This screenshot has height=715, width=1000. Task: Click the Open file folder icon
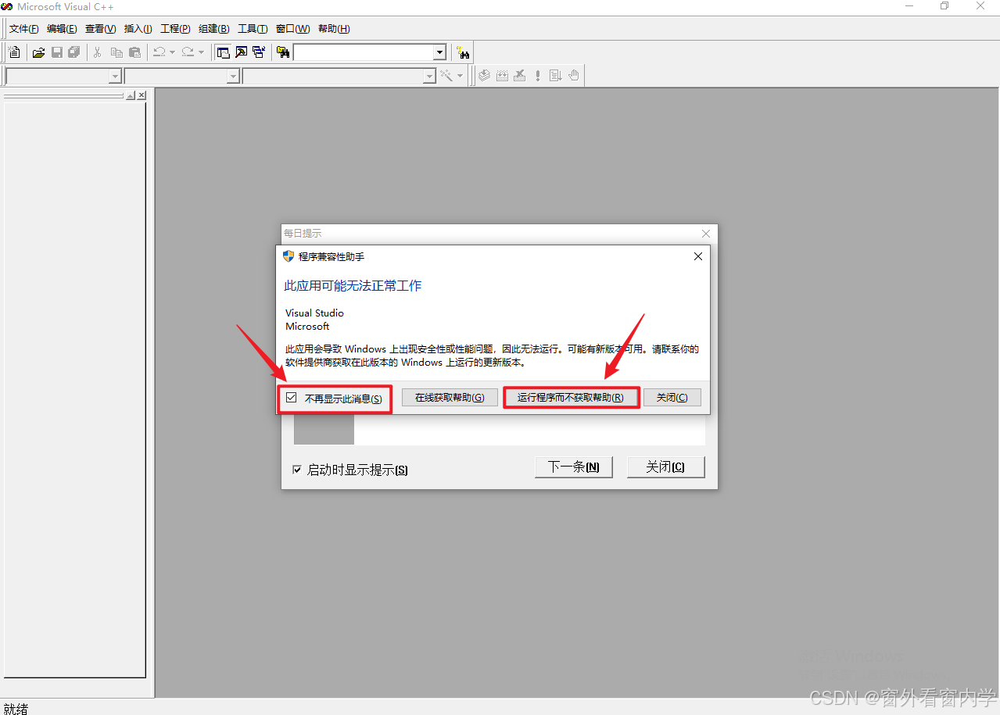click(38, 52)
